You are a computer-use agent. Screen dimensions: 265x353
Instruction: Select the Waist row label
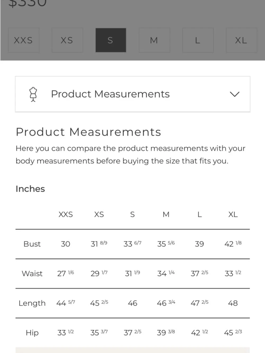click(32, 274)
